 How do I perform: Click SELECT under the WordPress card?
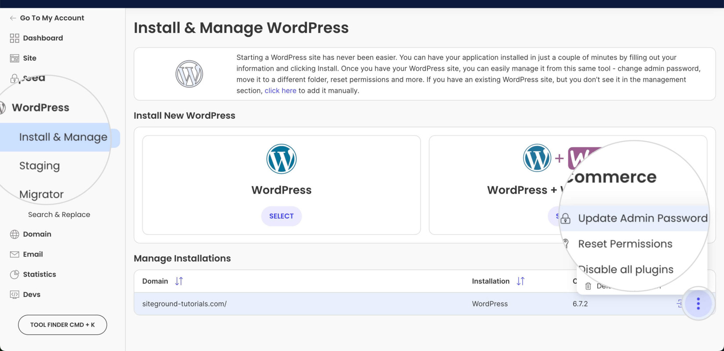click(x=282, y=216)
